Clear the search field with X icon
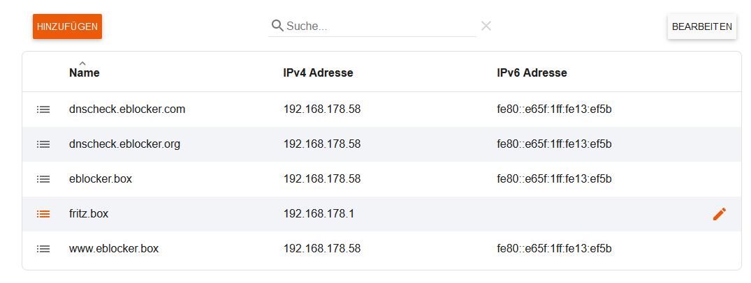The image size is (751, 283). coord(486,26)
